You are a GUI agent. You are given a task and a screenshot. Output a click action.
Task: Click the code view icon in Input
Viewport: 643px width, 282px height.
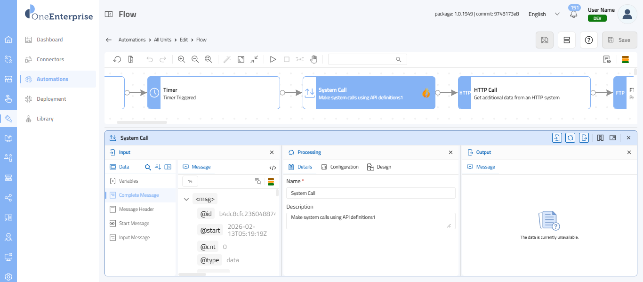[273, 167]
